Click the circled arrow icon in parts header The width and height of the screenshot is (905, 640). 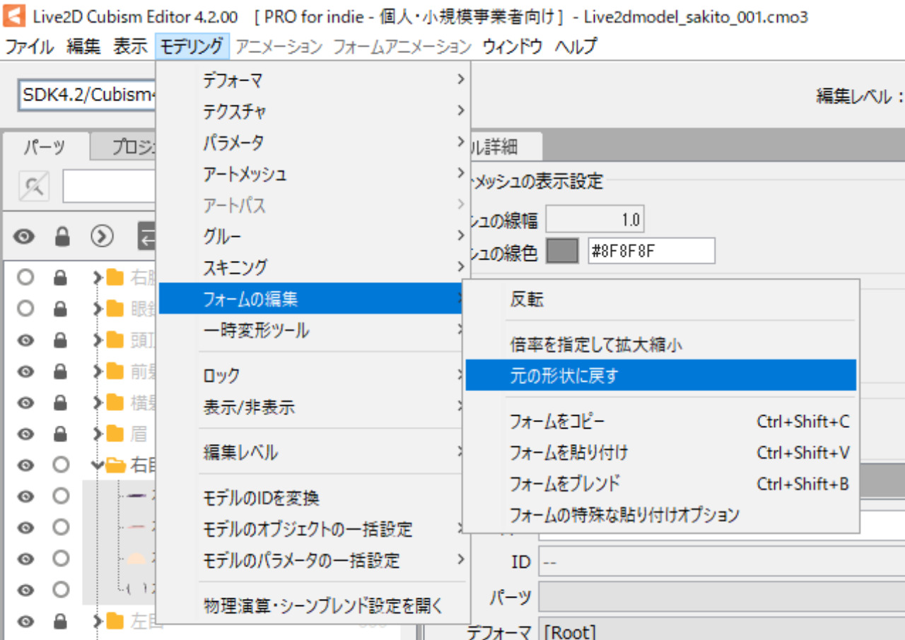(103, 235)
